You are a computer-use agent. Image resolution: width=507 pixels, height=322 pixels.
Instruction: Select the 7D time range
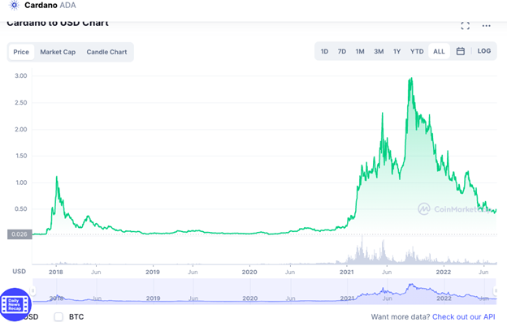click(342, 51)
